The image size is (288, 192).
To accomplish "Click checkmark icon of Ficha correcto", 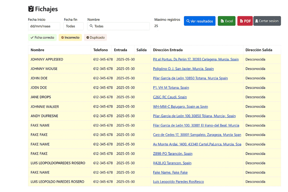I will pos(32,37).
